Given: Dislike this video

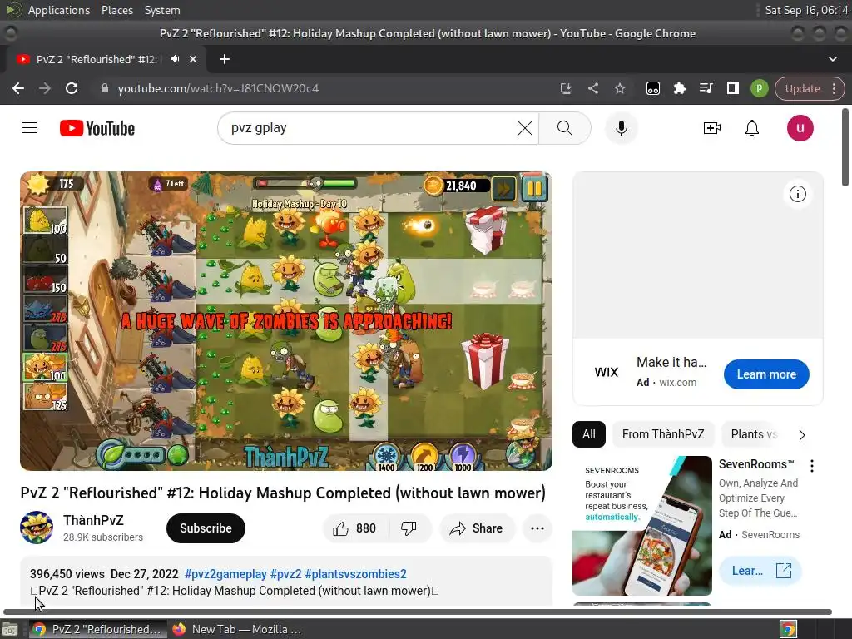Looking at the screenshot, I should coord(409,528).
